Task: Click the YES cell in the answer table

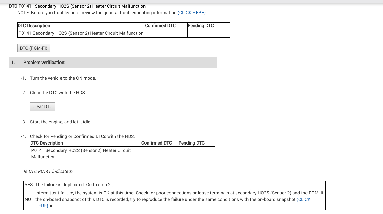Action: (x=29, y=185)
